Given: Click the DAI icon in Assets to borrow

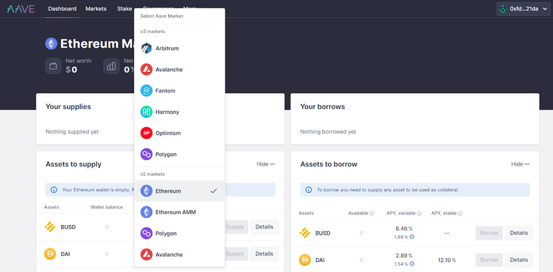Looking at the screenshot, I should click(x=305, y=260).
